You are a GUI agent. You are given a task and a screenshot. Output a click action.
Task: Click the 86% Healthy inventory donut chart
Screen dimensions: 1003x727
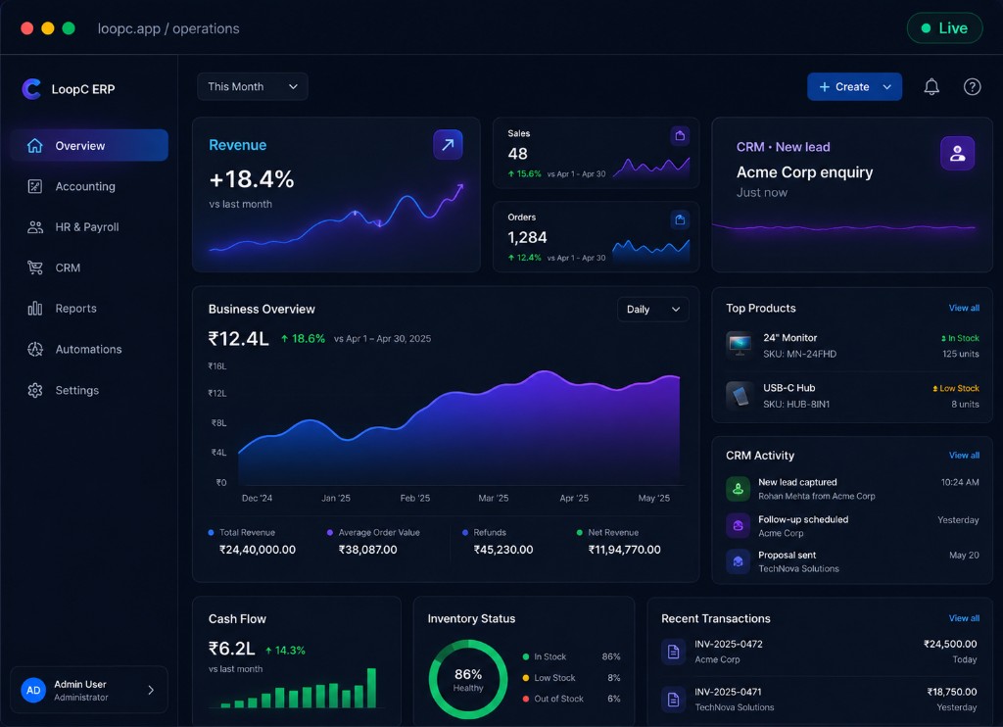click(x=468, y=680)
